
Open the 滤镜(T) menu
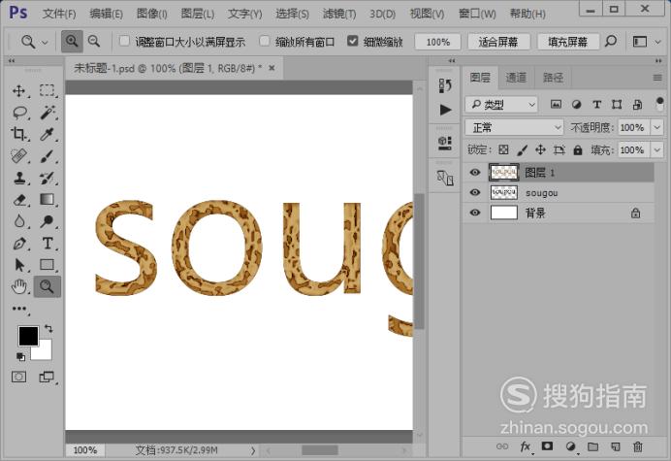pos(339,14)
